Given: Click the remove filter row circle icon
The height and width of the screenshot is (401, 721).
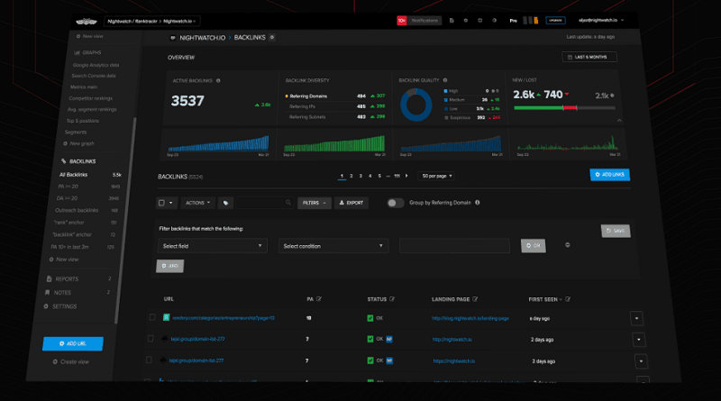Looking at the screenshot, I should [566, 244].
